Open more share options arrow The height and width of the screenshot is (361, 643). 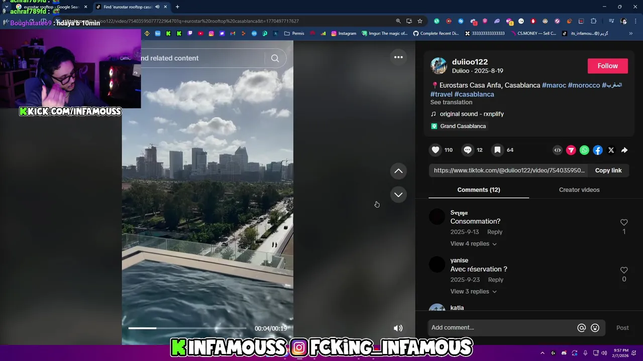click(x=624, y=150)
